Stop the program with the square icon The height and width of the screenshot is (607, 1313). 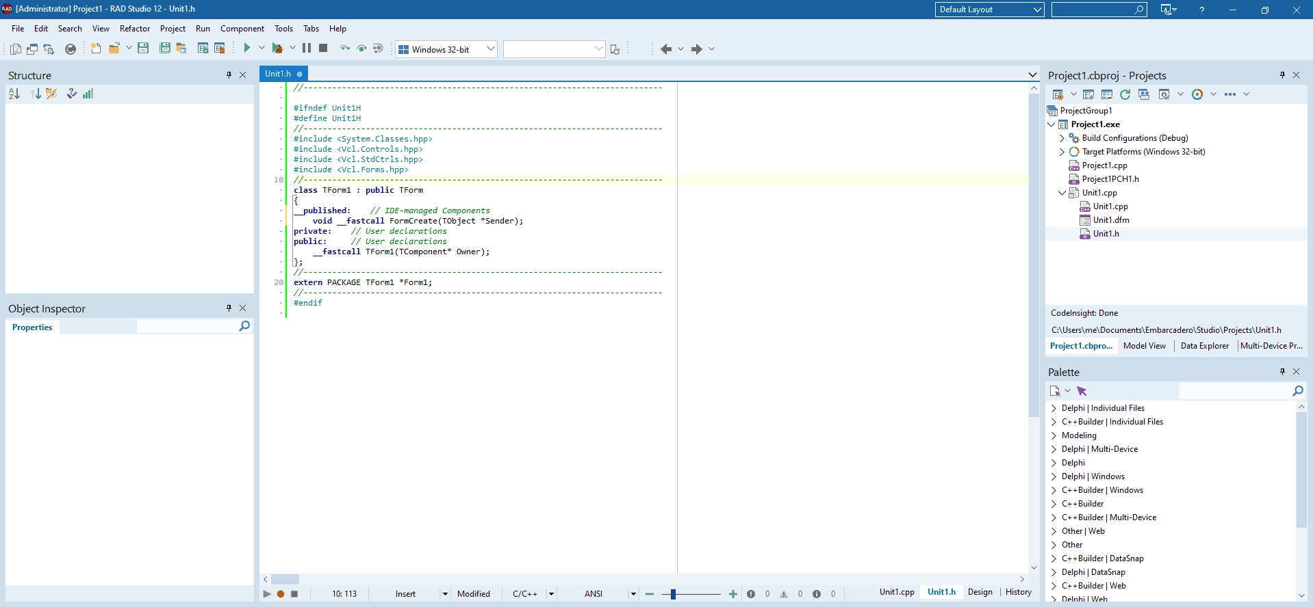point(324,49)
